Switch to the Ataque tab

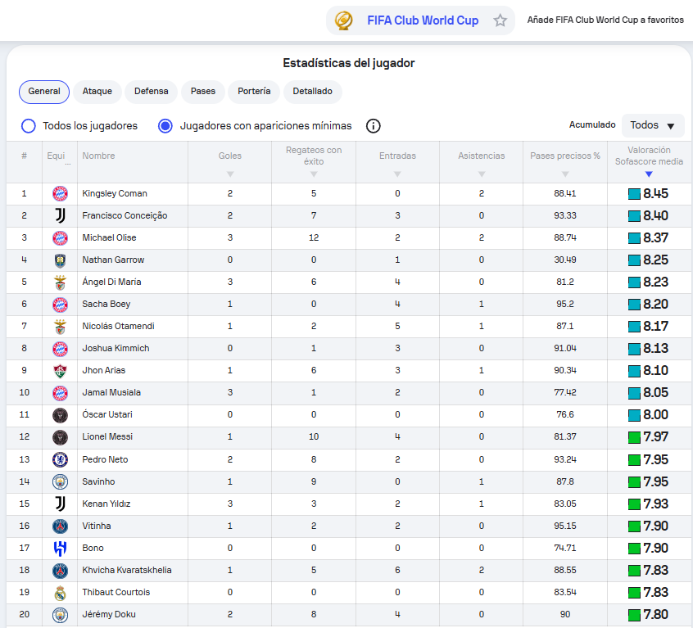97,92
